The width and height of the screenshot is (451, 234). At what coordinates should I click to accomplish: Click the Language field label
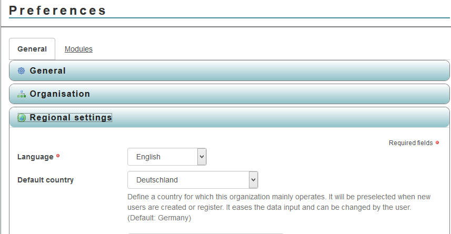35,157
